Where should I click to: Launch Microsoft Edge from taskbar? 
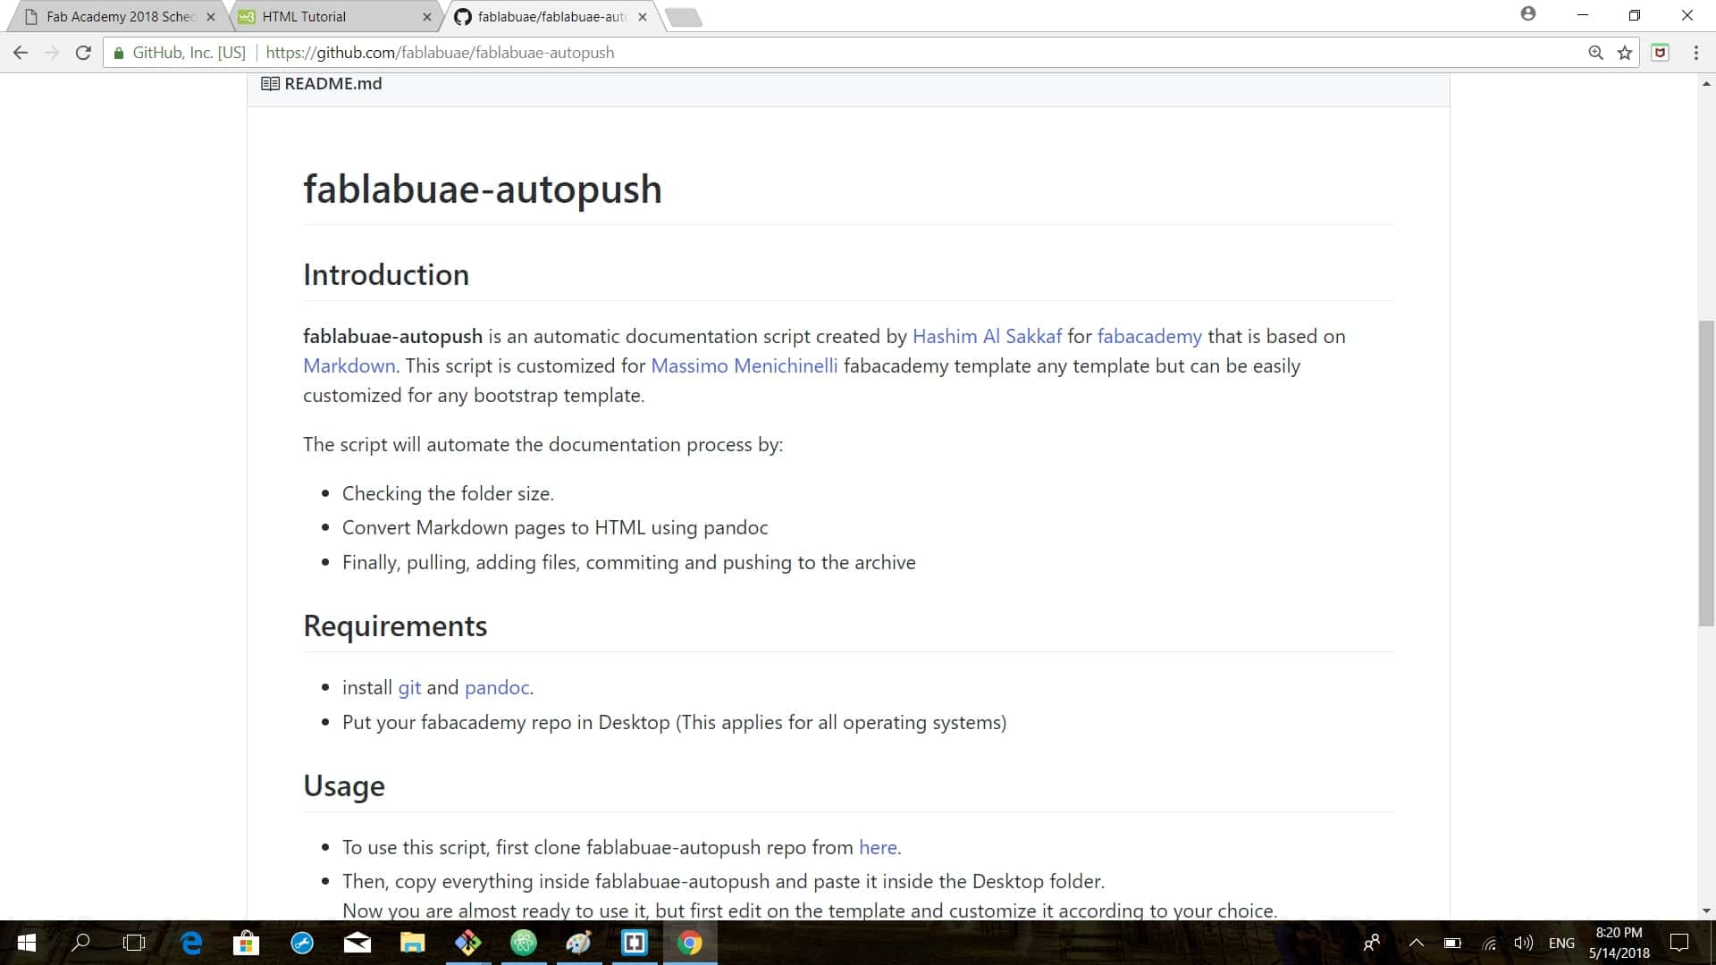click(x=191, y=943)
